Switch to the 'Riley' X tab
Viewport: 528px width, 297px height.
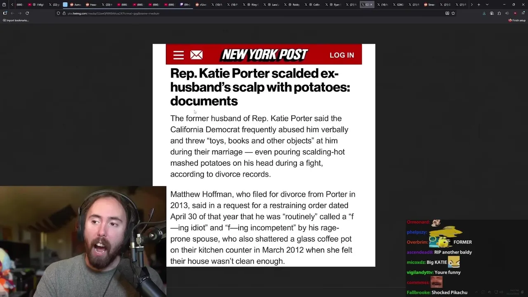click(251, 5)
